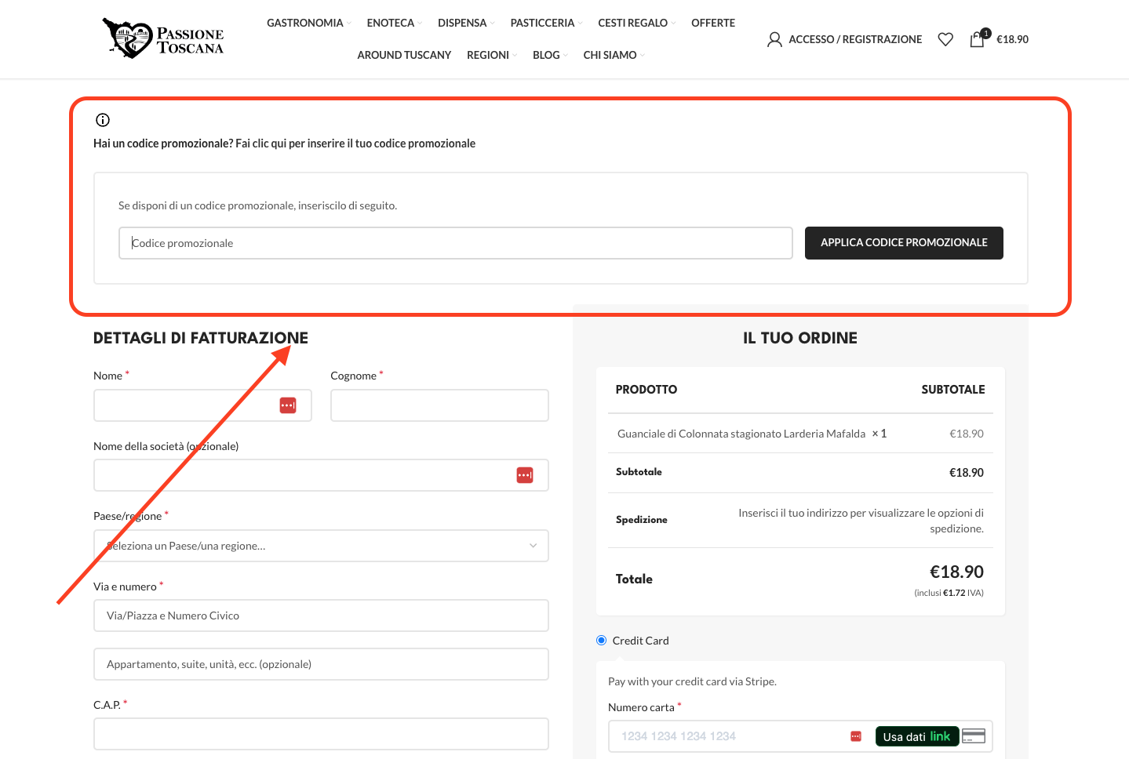The image size is (1129, 759).
Task: Expand the Regioni menu
Action: 492,55
